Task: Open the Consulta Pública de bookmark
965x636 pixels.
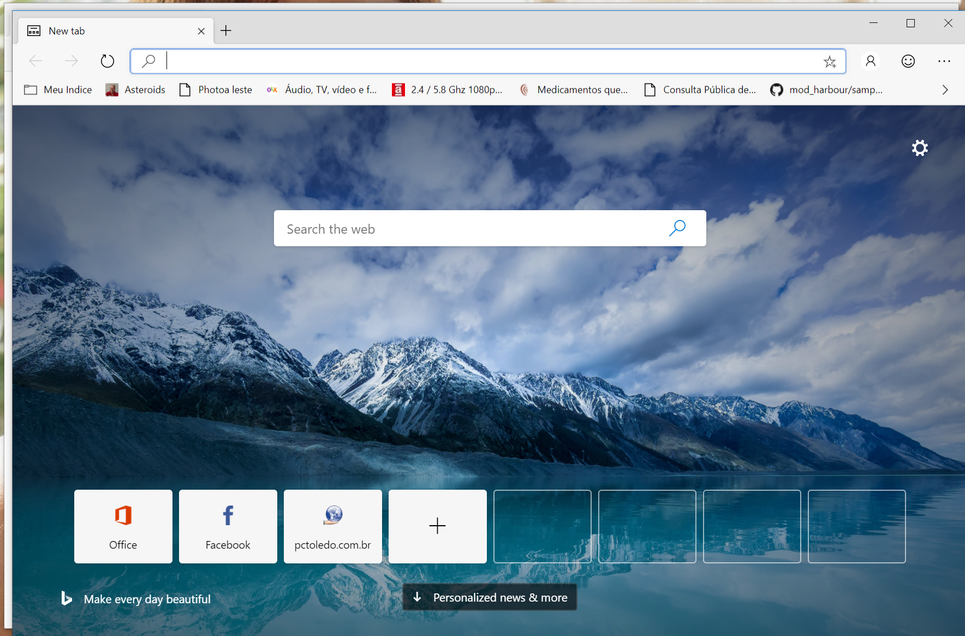Action: (x=701, y=90)
